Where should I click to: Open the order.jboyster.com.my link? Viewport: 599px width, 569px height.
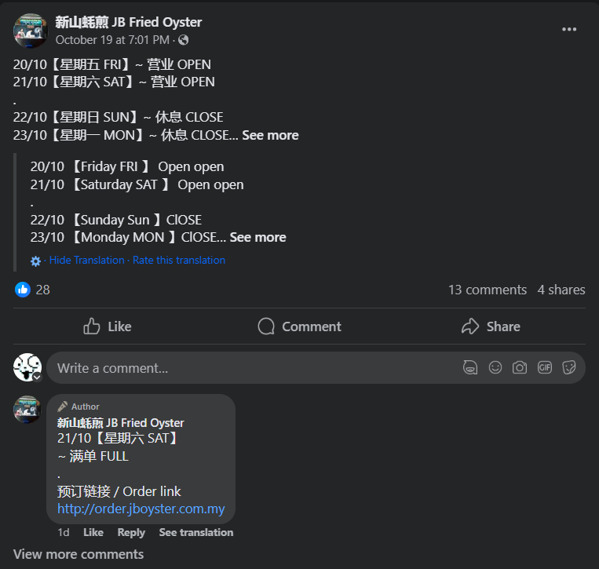pos(141,509)
